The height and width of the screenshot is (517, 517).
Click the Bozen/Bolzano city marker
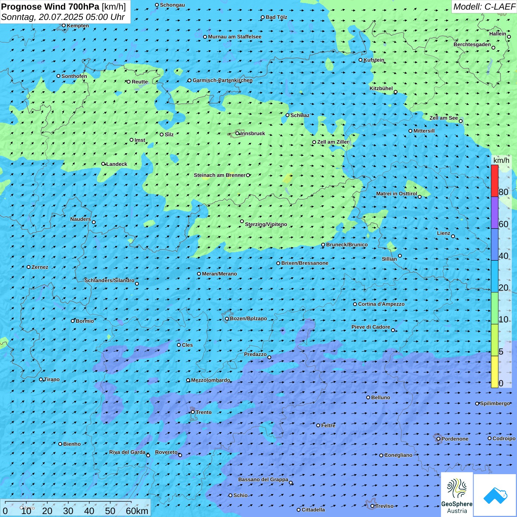point(227,319)
